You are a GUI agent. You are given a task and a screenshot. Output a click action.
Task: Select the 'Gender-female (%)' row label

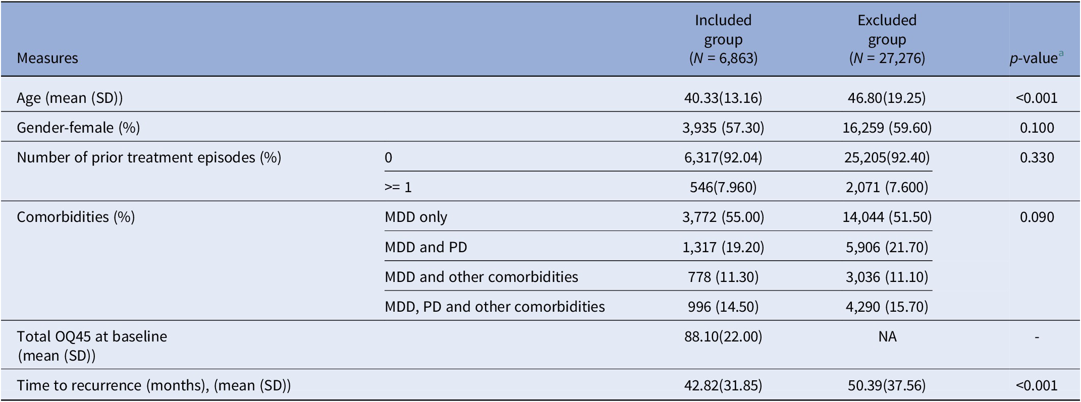tap(78, 128)
